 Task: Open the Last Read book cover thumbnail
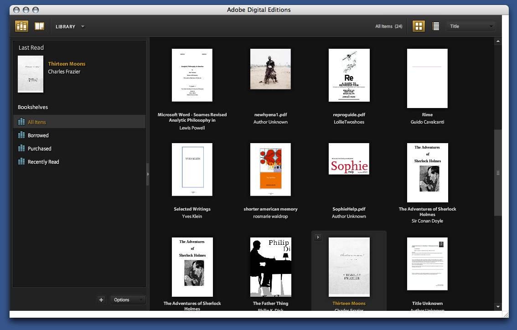click(x=31, y=74)
